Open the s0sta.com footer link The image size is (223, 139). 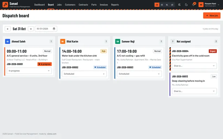pyautogui.click(x=52, y=134)
